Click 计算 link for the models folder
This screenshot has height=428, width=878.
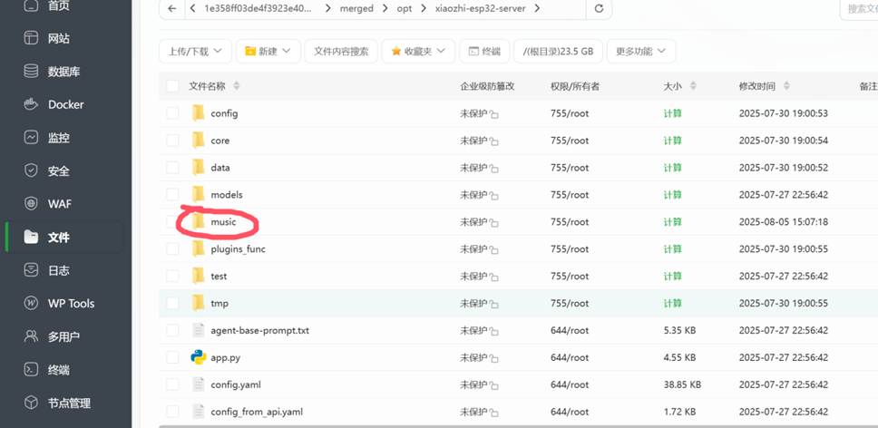pyautogui.click(x=672, y=195)
